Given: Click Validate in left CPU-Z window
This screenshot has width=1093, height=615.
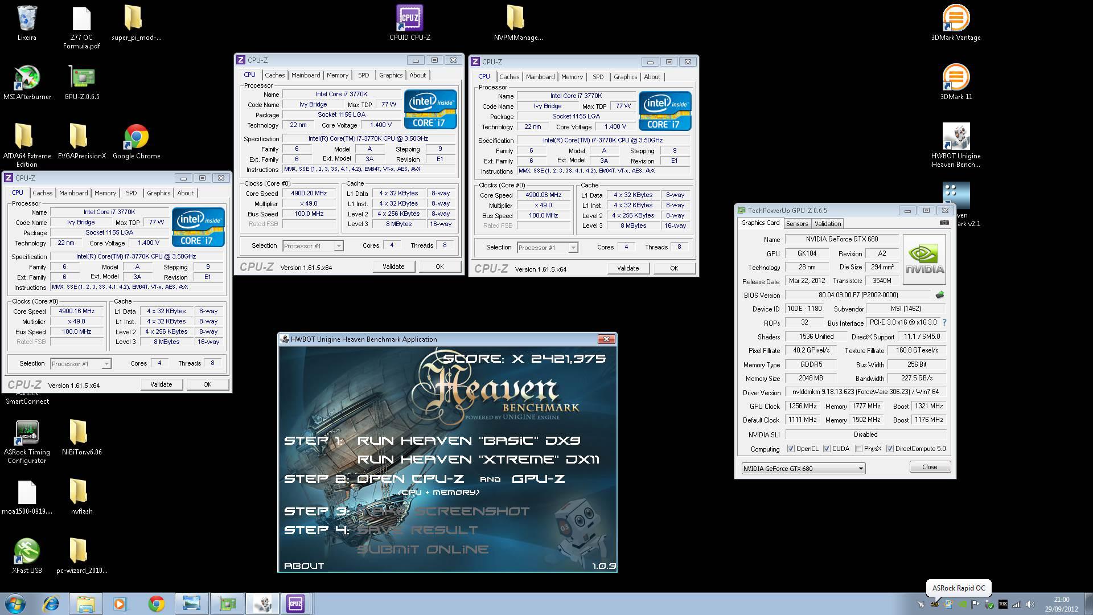Looking at the screenshot, I should (161, 384).
